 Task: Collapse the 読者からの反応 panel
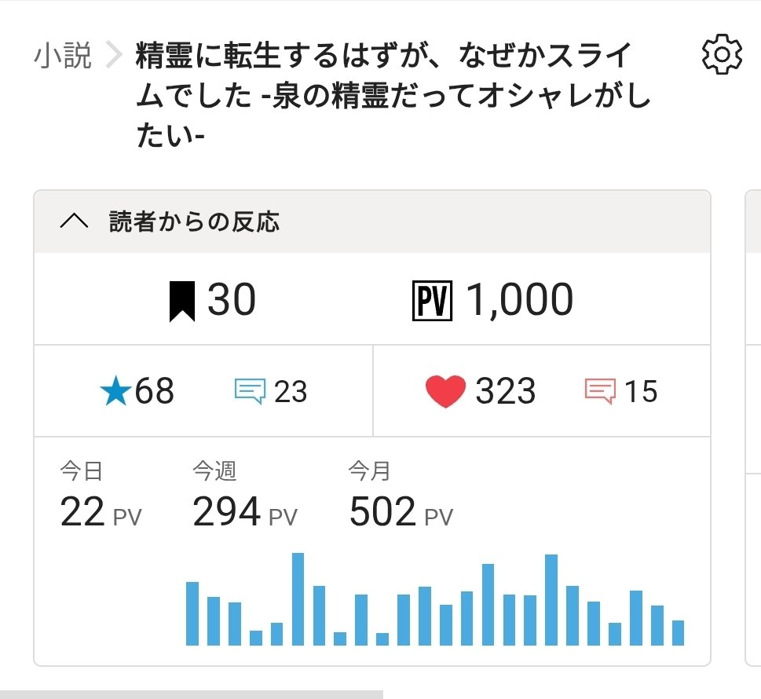click(75, 222)
